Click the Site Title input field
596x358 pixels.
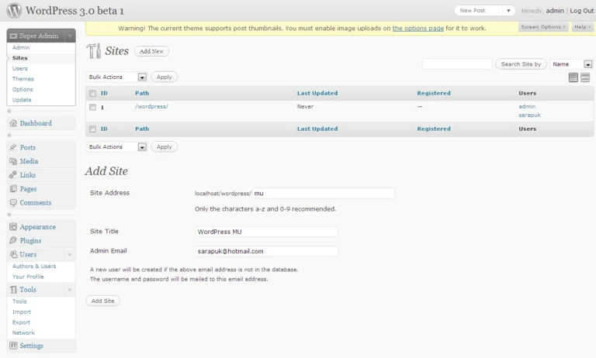(266, 232)
